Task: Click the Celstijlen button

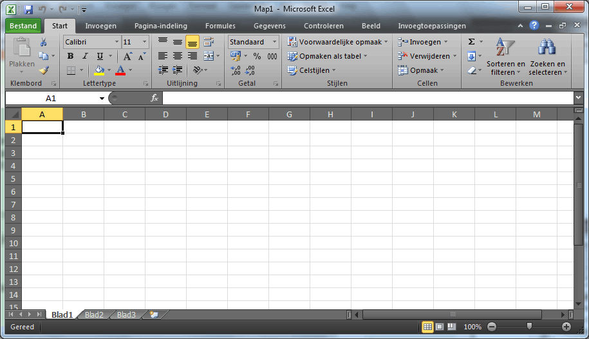Action: pos(313,70)
